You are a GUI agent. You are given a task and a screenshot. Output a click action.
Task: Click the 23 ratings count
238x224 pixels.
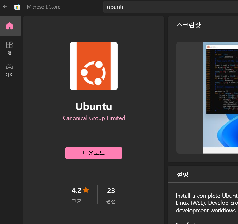(x=111, y=191)
